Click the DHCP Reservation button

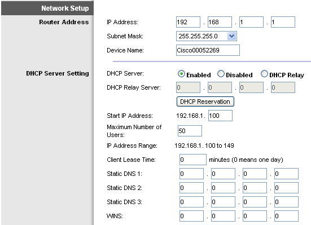[205, 102]
